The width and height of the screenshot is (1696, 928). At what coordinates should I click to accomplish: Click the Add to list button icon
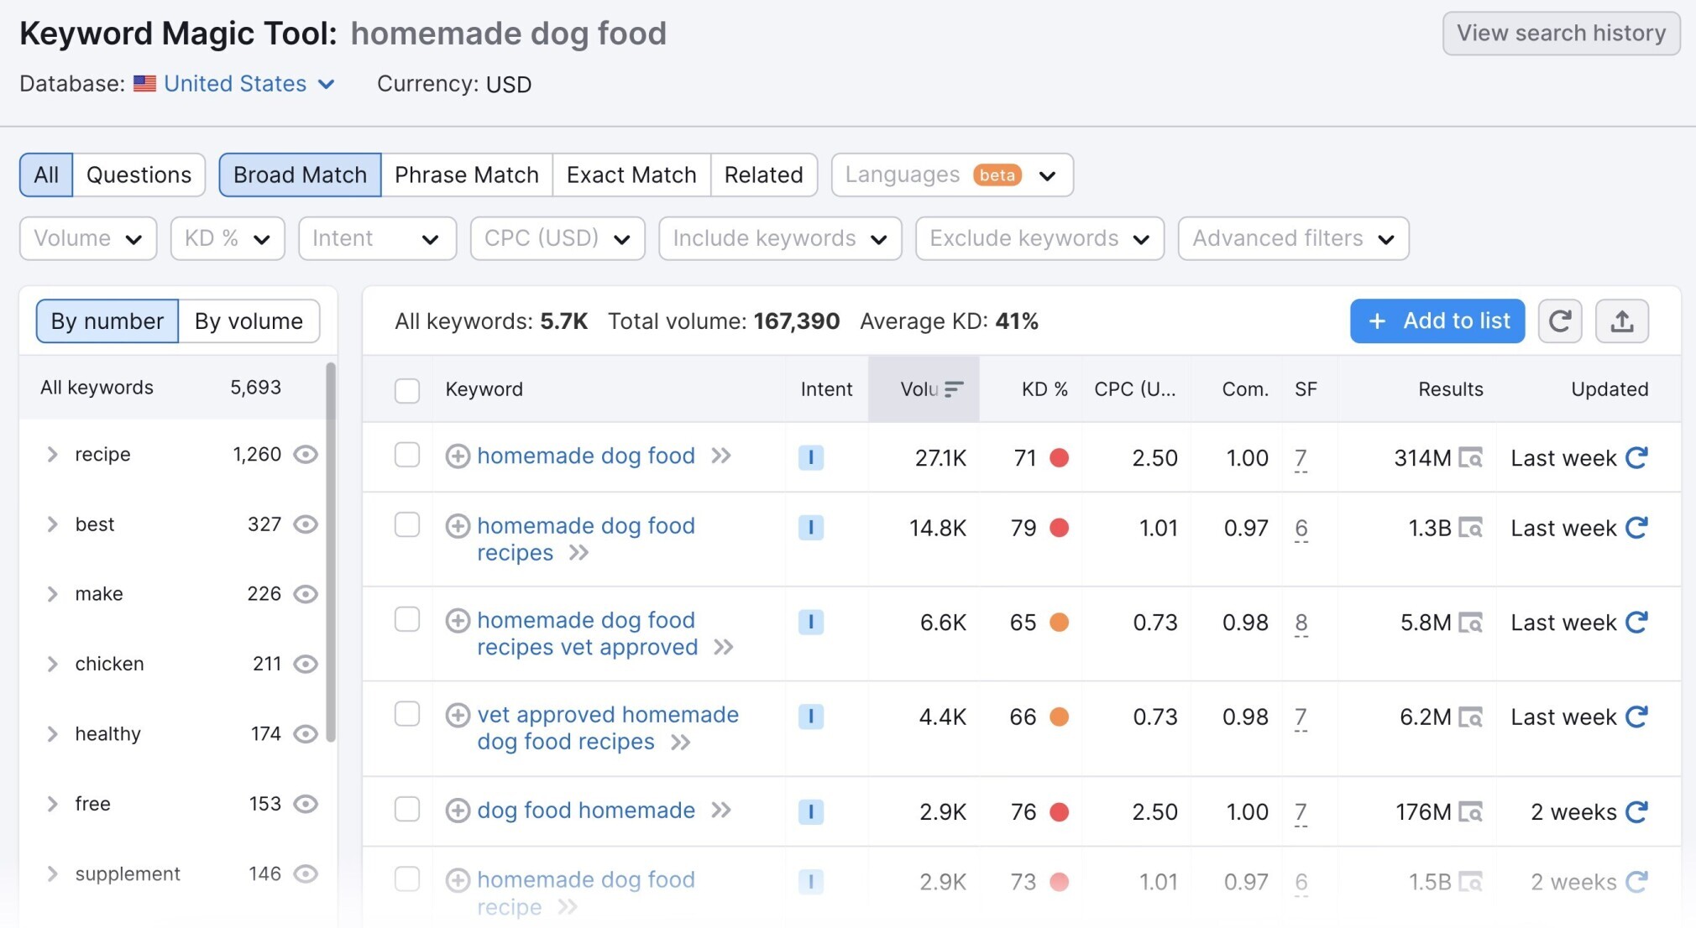(1376, 321)
